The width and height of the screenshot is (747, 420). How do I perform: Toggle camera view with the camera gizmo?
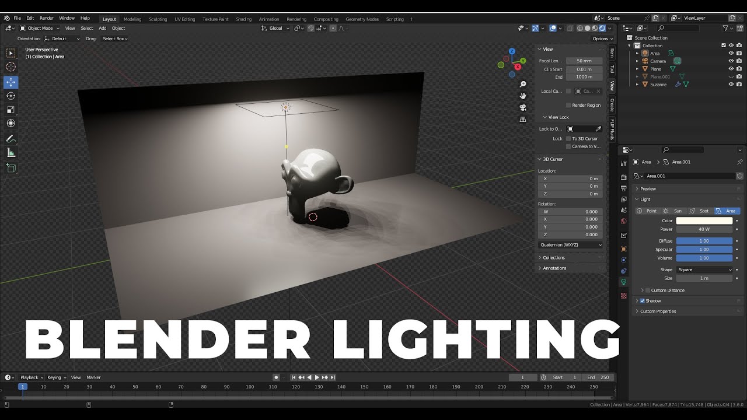tap(523, 107)
